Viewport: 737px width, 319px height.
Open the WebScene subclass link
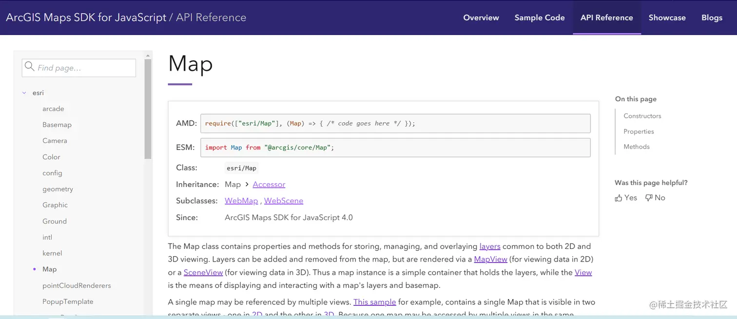(284, 201)
